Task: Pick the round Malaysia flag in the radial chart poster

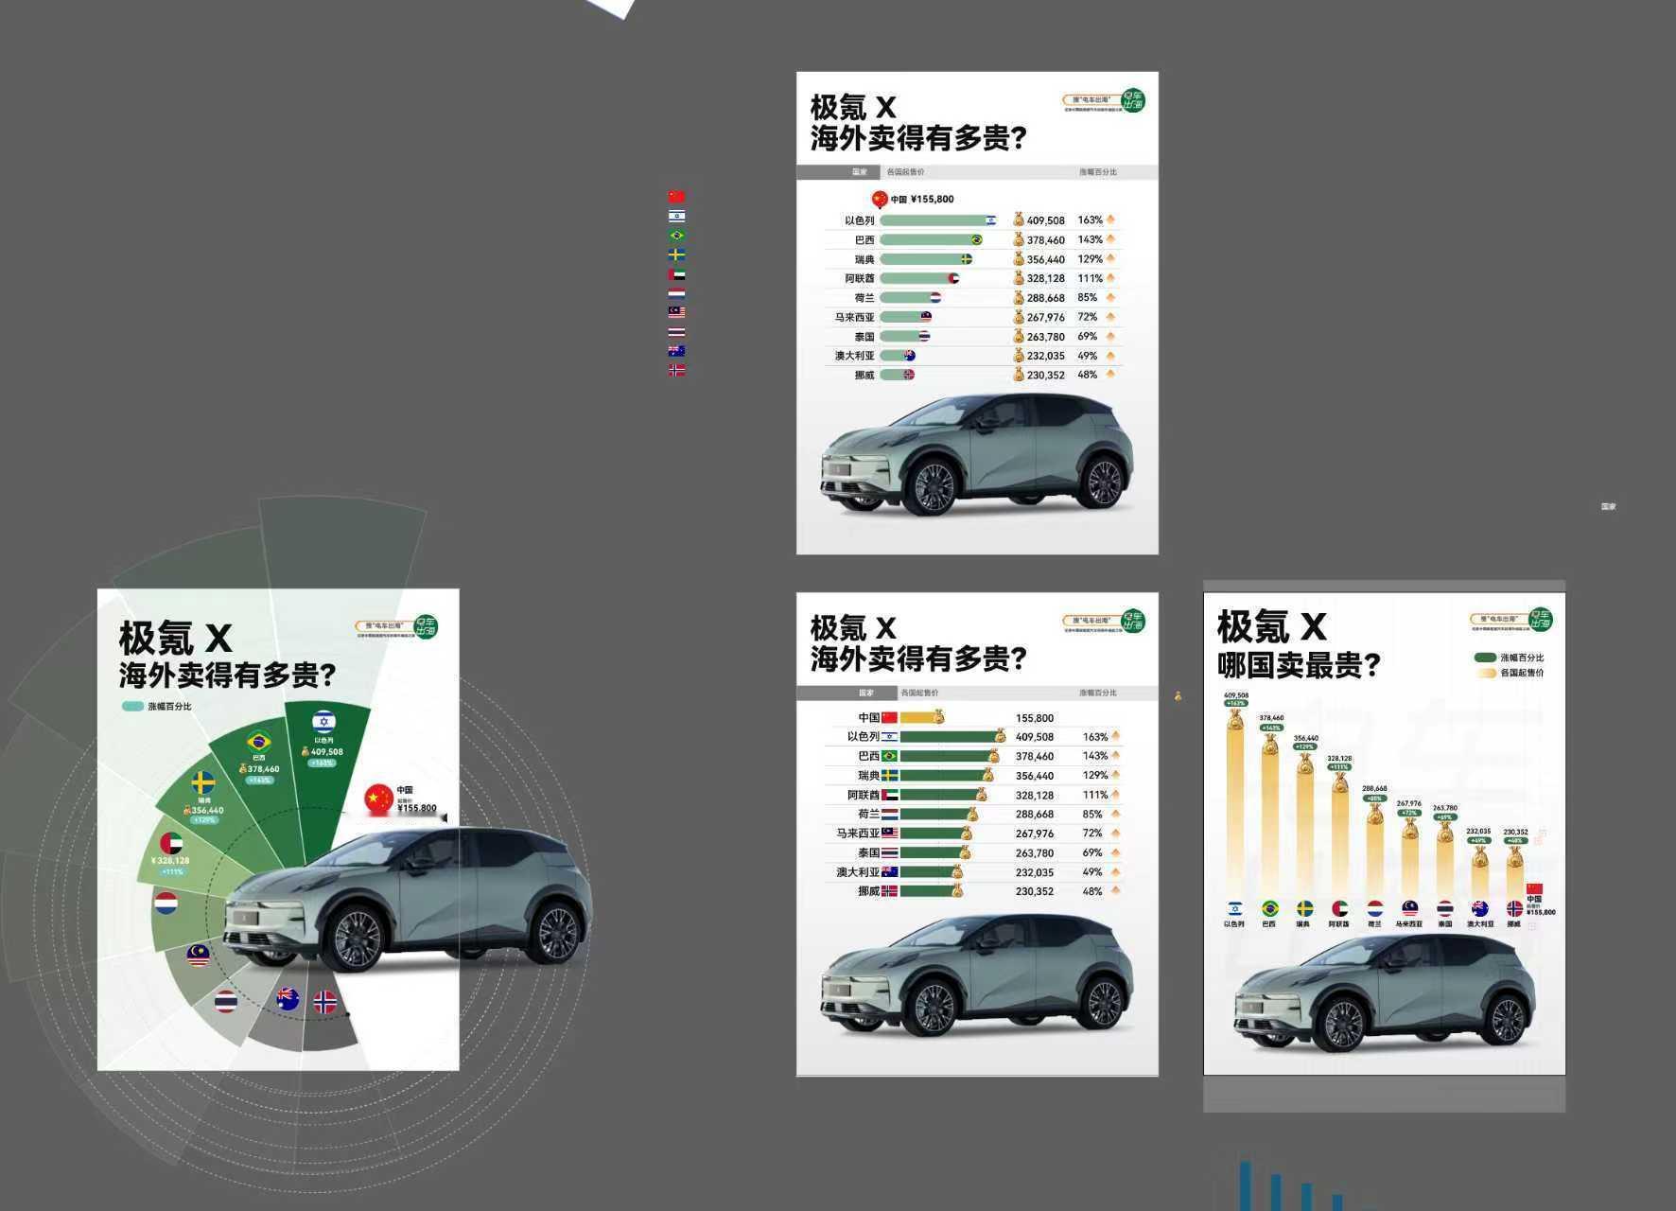Action: (198, 956)
